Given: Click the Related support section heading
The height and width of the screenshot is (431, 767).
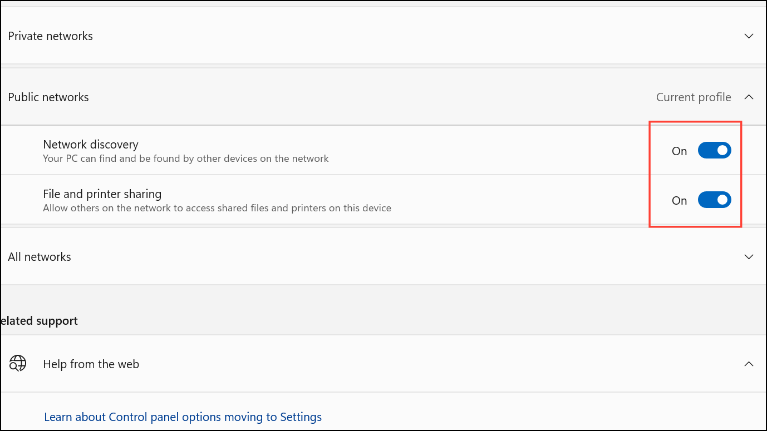Looking at the screenshot, I should coord(39,321).
